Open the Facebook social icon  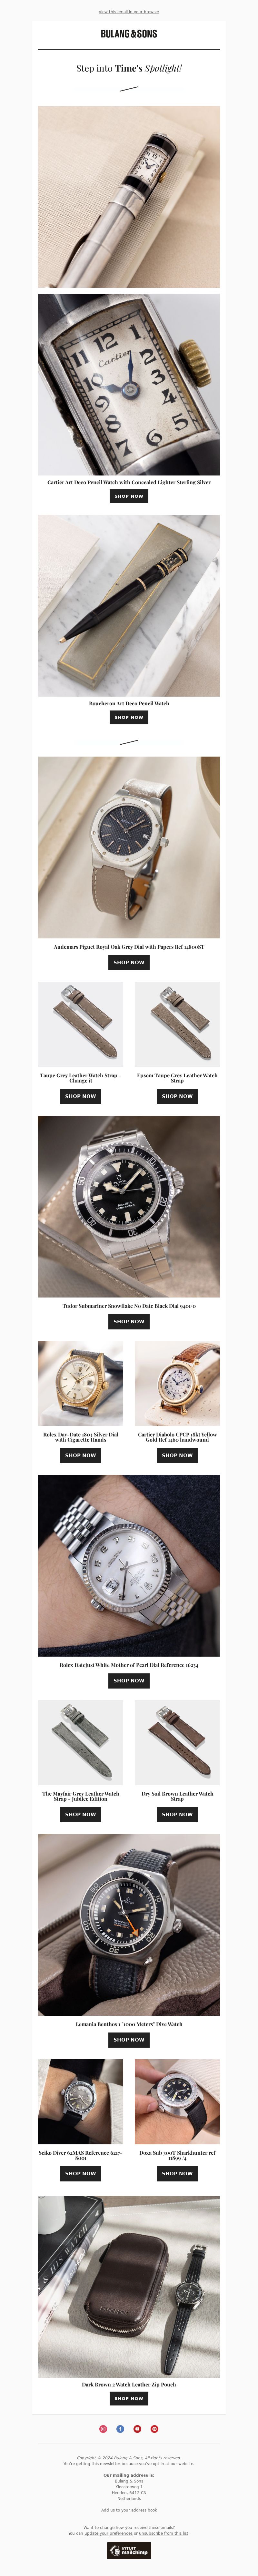120,2429
